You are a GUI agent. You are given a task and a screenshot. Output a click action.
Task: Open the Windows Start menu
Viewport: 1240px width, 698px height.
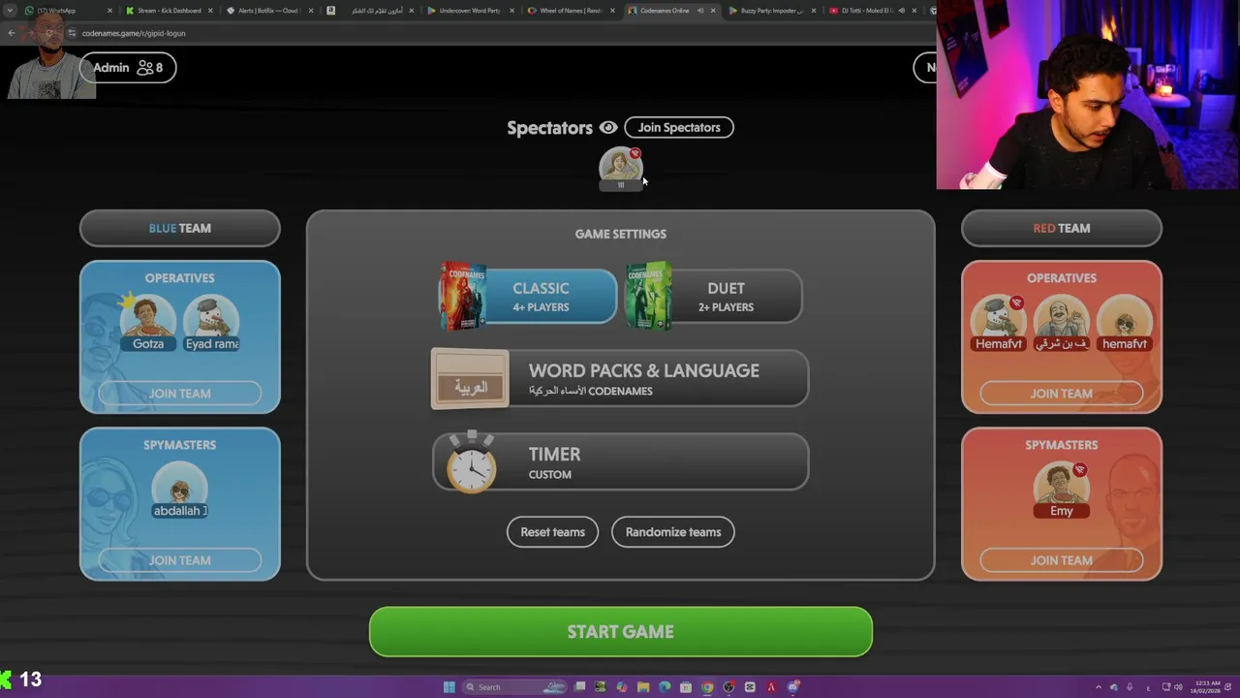tap(449, 687)
